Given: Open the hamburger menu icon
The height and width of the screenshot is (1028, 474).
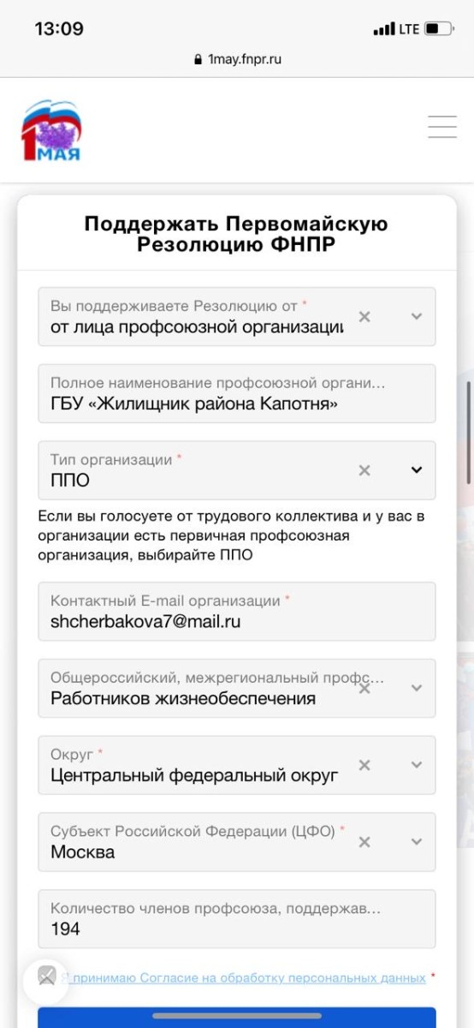Looking at the screenshot, I should (x=442, y=127).
